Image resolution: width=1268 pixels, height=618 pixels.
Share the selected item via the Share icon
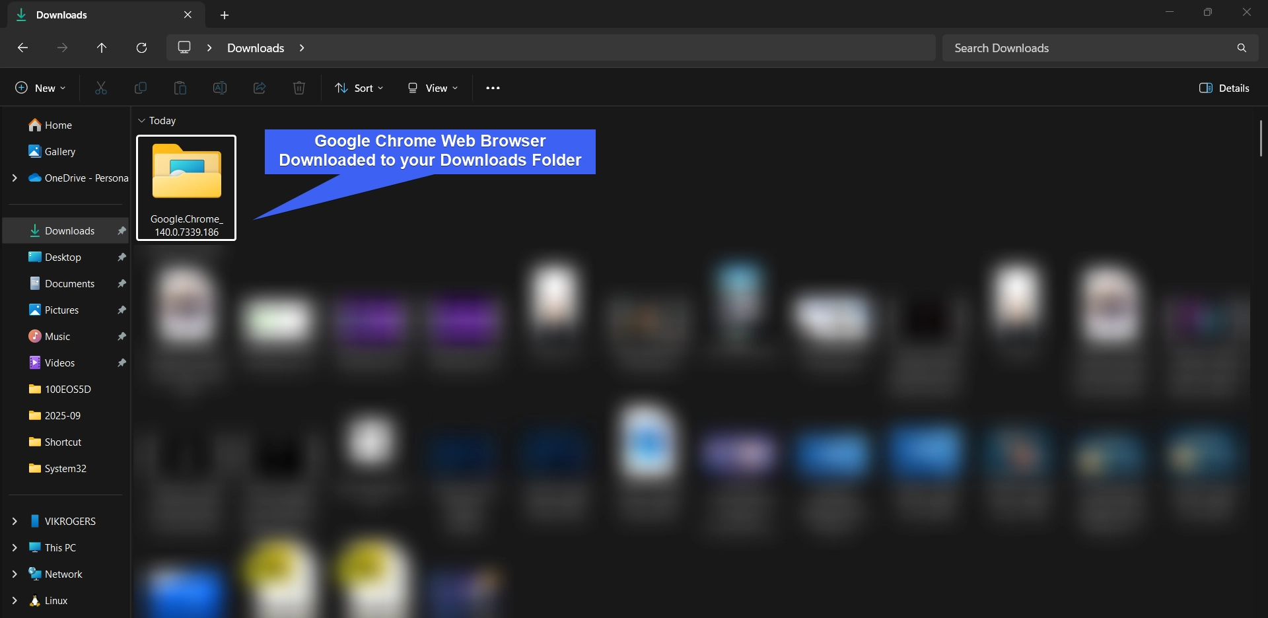259,87
